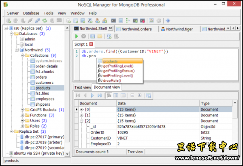Collapse the Northwind database node
This screenshot has width=243, height=166.
pyautogui.click(x=17, y=50)
